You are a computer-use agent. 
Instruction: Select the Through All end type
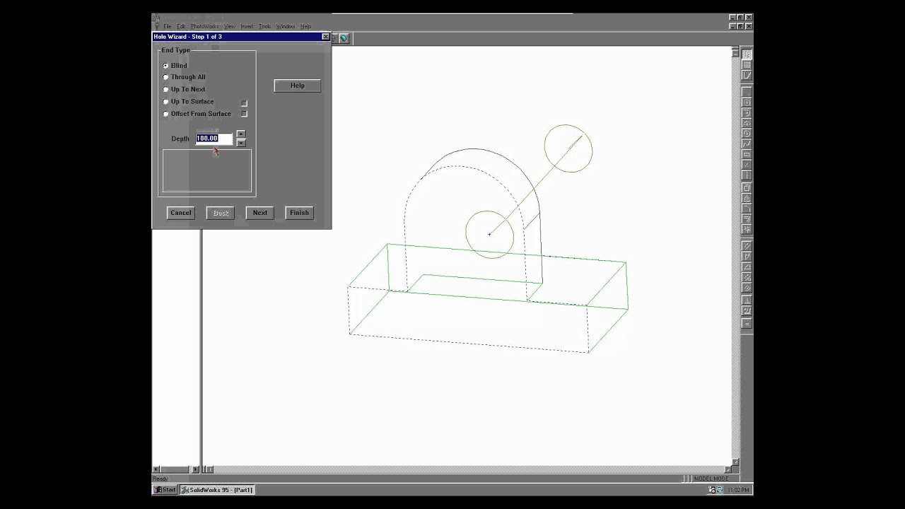pos(185,77)
